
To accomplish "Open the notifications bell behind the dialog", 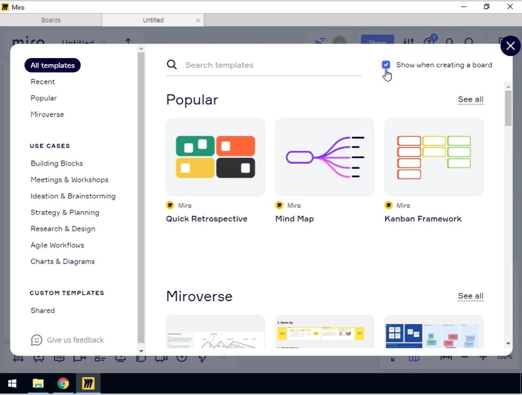I will tap(449, 41).
